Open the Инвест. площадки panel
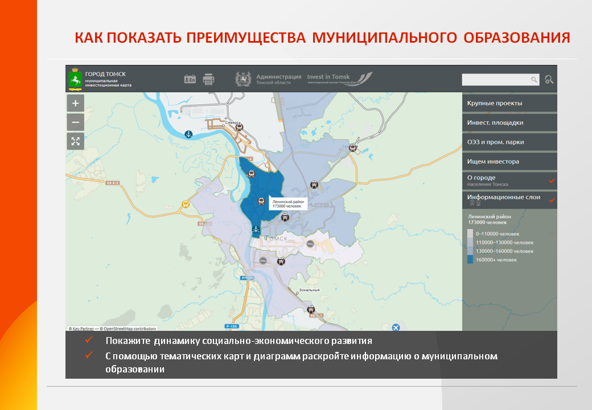 (509, 122)
